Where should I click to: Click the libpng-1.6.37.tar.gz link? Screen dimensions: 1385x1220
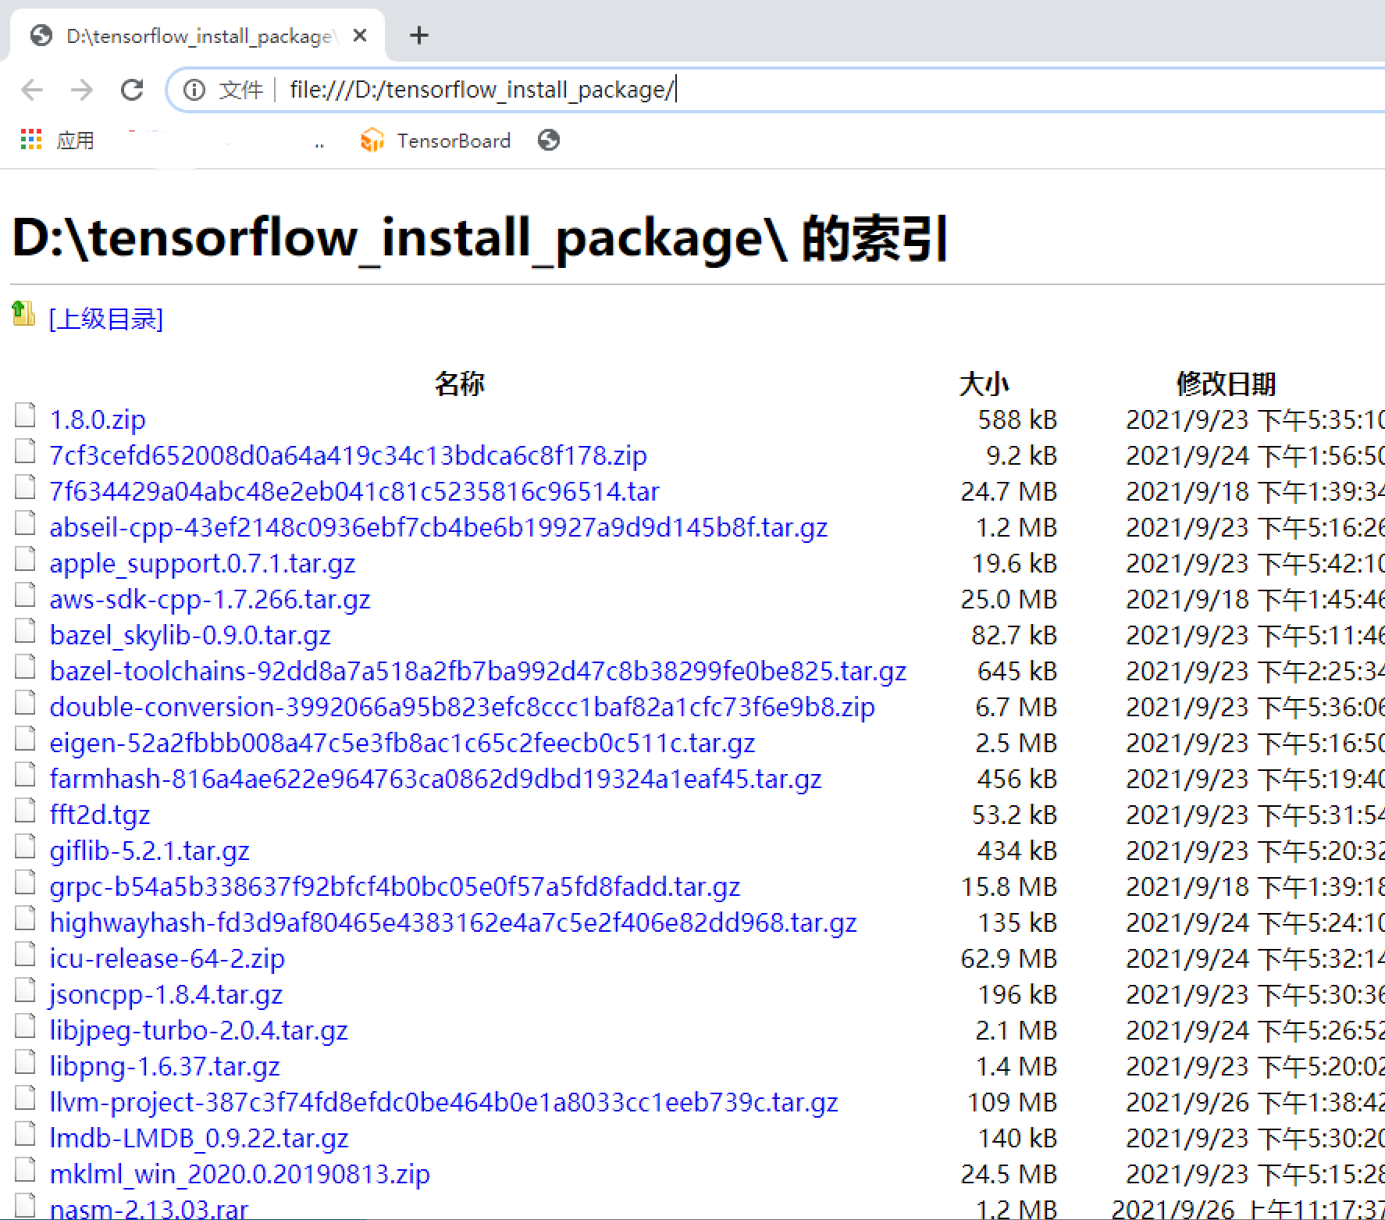164,1066
